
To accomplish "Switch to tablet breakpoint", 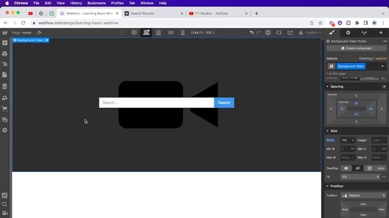I will 158,33.
